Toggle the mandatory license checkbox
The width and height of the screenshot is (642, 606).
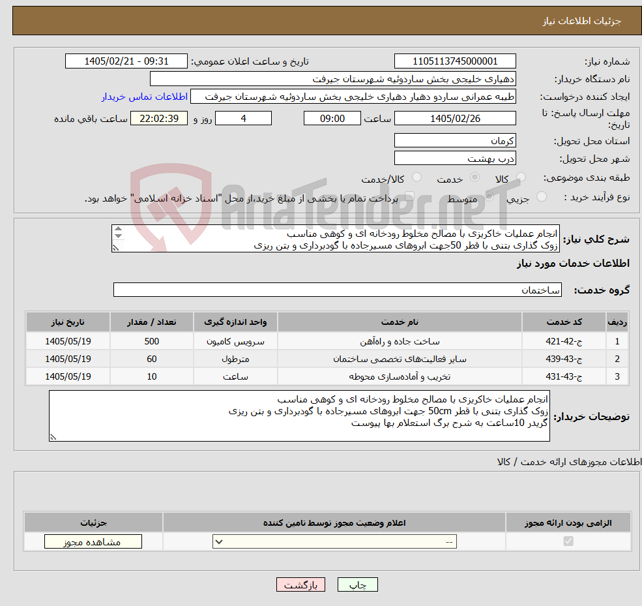click(x=568, y=541)
